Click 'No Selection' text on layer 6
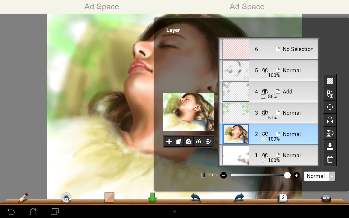The width and height of the screenshot is (349, 218). click(298, 49)
